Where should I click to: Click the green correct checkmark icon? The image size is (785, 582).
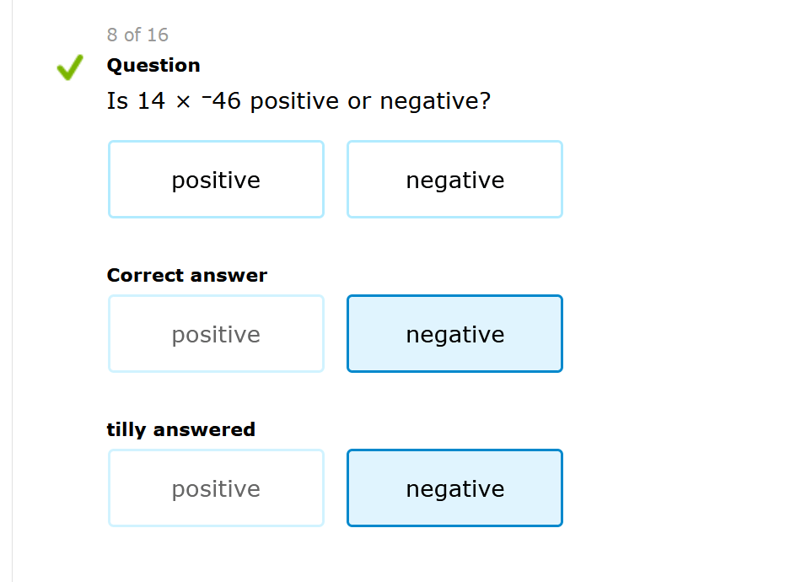tap(70, 67)
